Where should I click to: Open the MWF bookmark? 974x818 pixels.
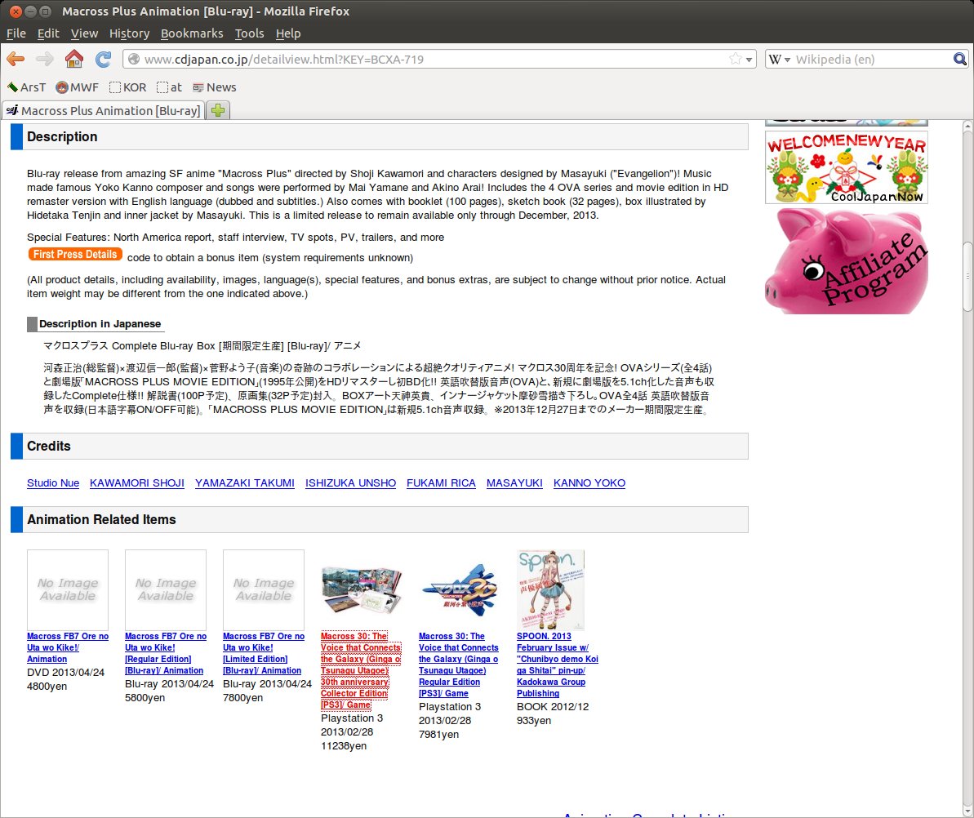[x=77, y=87]
